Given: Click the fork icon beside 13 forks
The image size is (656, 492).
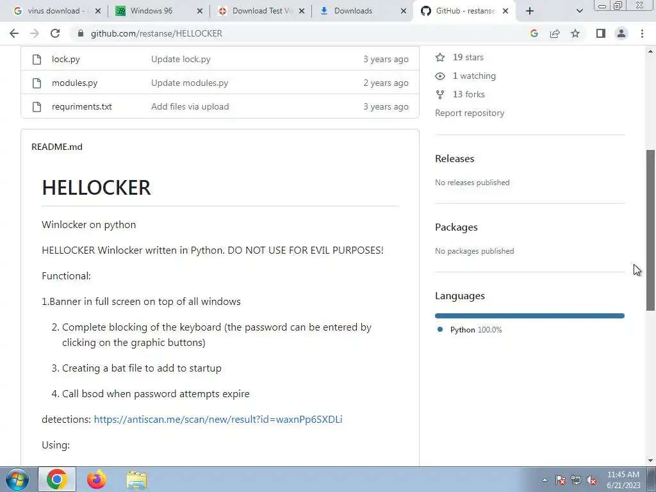Looking at the screenshot, I should click(440, 95).
